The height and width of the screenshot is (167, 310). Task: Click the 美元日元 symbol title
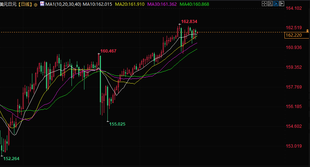8,4
